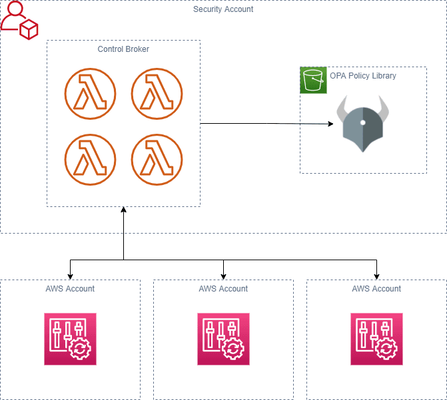The width and height of the screenshot is (447, 400).
Task: Click the left AWS Config icon
Action: (x=70, y=339)
